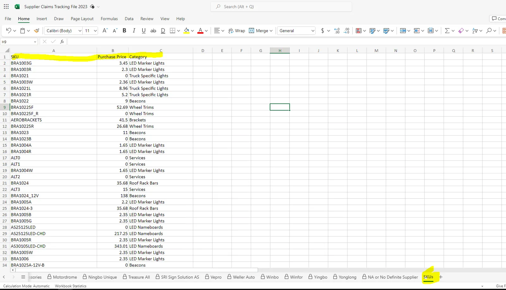This screenshot has width=506, height=290.
Task: Click the insert function fx icon
Action: (62, 42)
